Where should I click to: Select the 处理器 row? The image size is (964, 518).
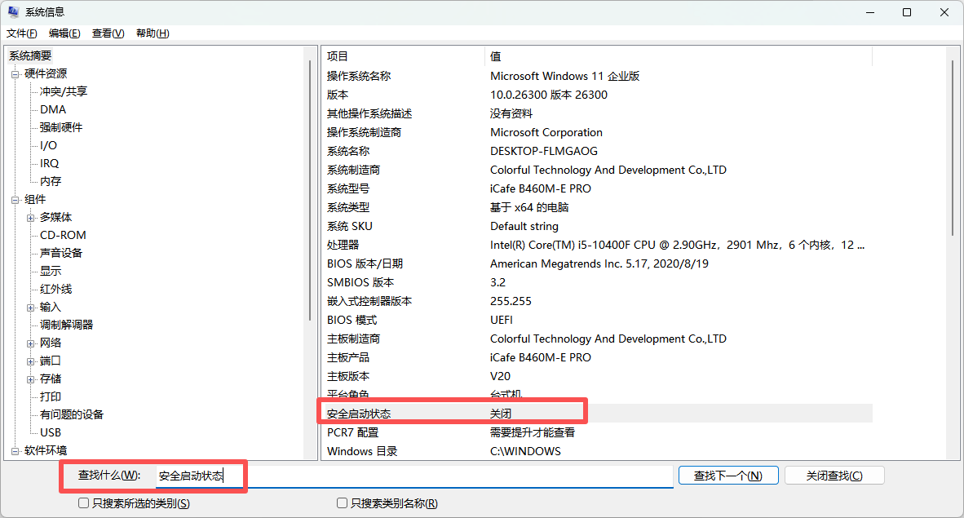click(597, 245)
